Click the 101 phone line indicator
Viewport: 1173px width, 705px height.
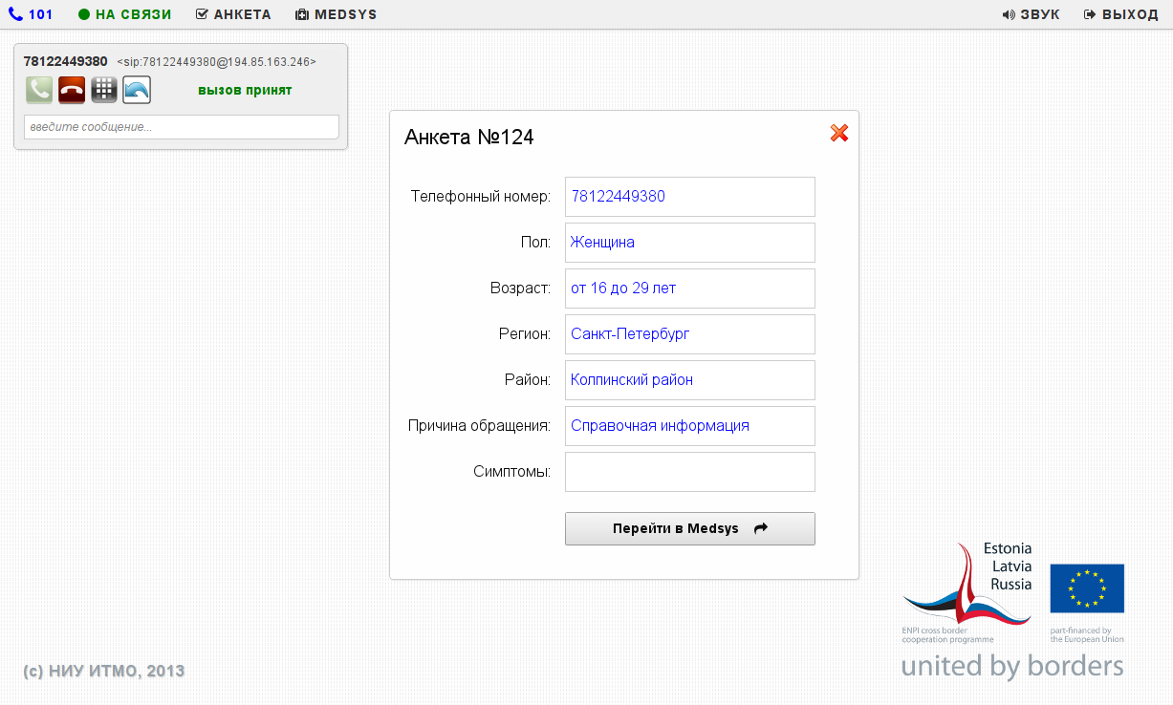31,14
